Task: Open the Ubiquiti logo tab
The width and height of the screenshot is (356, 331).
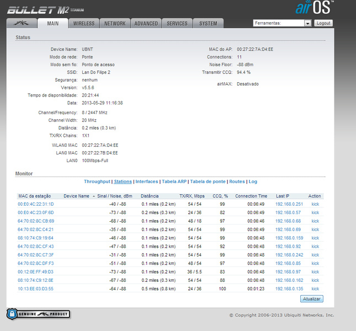Action: click(x=22, y=23)
